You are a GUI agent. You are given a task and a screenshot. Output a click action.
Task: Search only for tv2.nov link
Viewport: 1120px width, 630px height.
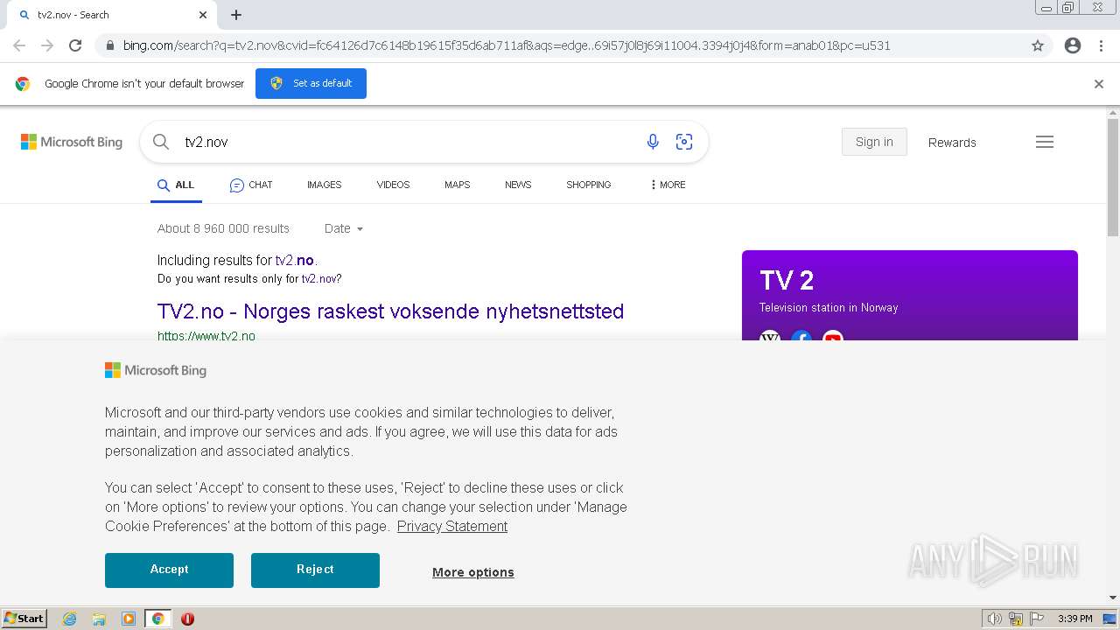point(319,278)
